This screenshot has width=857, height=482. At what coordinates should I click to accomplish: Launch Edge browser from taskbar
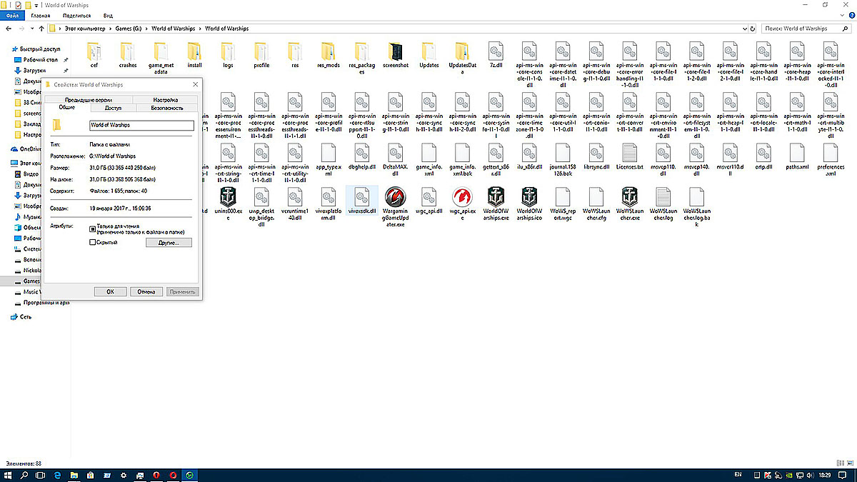tap(57, 475)
